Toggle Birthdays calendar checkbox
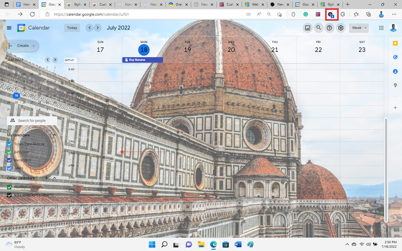 tap(9, 152)
